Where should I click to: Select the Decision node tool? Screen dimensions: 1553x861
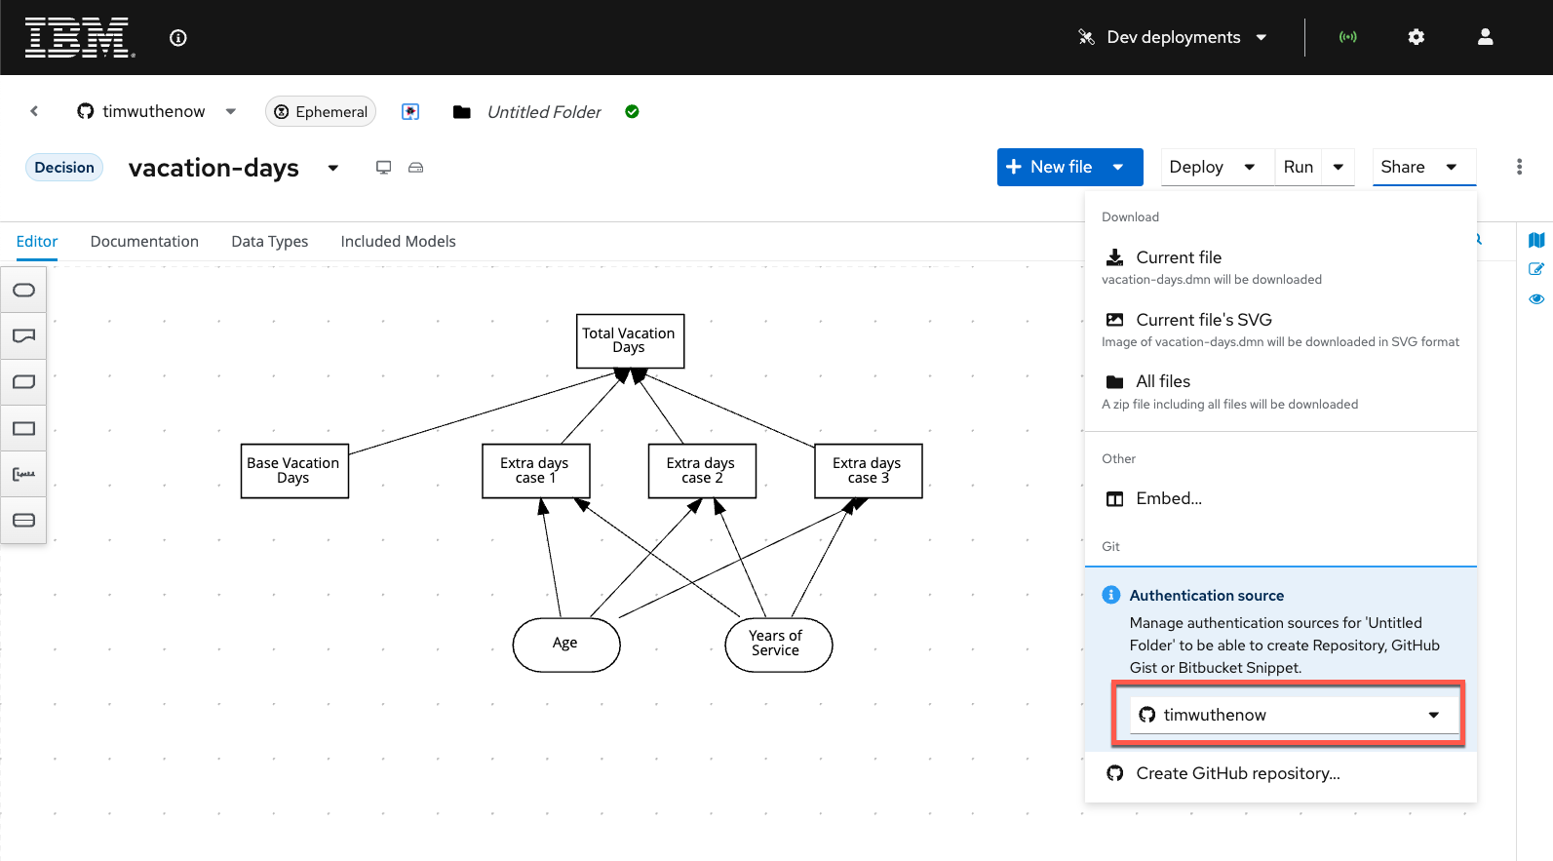click(23, 428)
